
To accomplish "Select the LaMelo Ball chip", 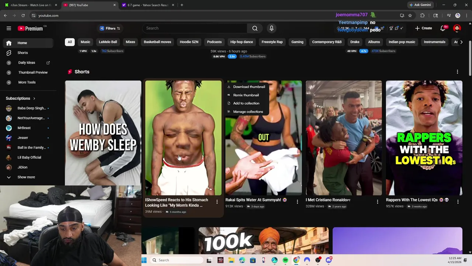I will coord(108,42).
